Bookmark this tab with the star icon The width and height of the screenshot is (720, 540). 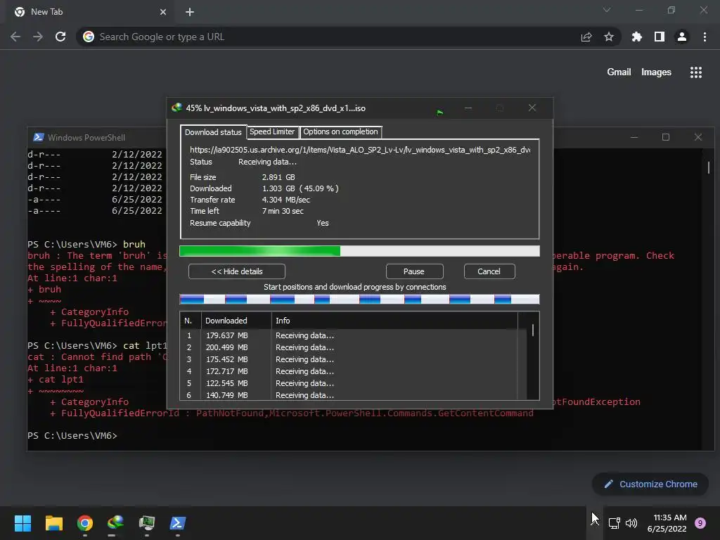coord(609,37)
